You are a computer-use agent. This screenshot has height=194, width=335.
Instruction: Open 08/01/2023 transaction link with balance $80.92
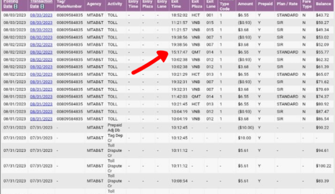[41, 104]
